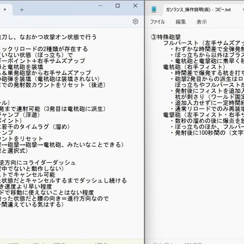The image size is (244, 244).
Task: Click line 腰の向き=進行方向なので
Action: [54, 198]
